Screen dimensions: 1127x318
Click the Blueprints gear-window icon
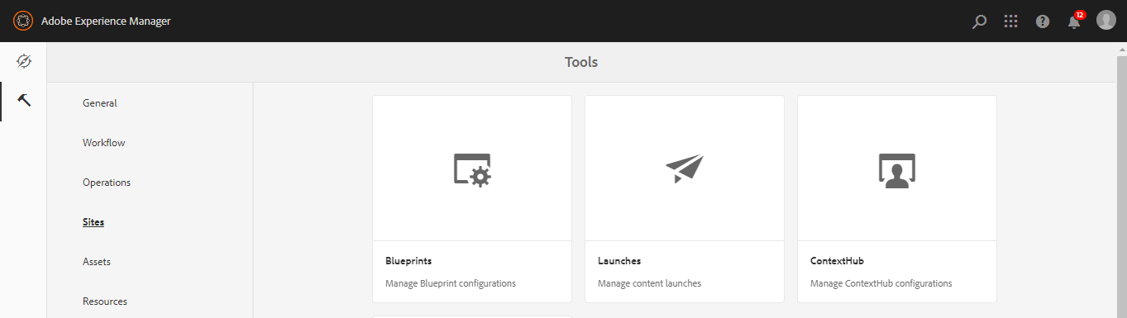(x=472, y=169)
